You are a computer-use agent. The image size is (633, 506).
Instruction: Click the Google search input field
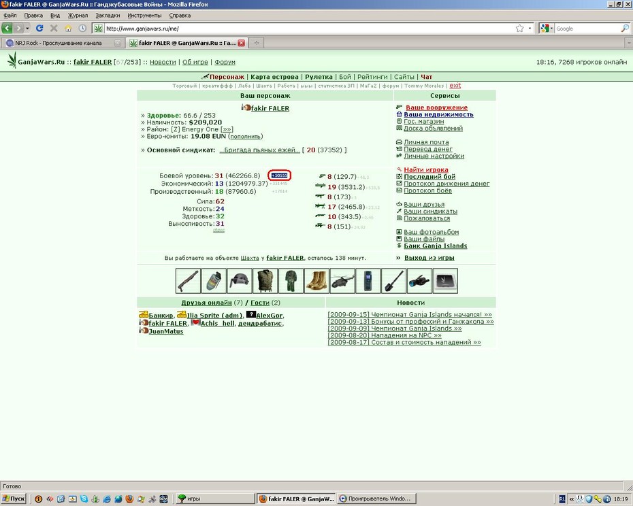(x=587, y=29)
